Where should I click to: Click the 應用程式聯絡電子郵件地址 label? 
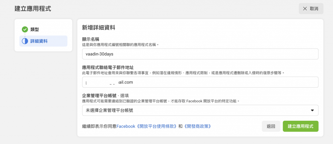coord(108,67)
